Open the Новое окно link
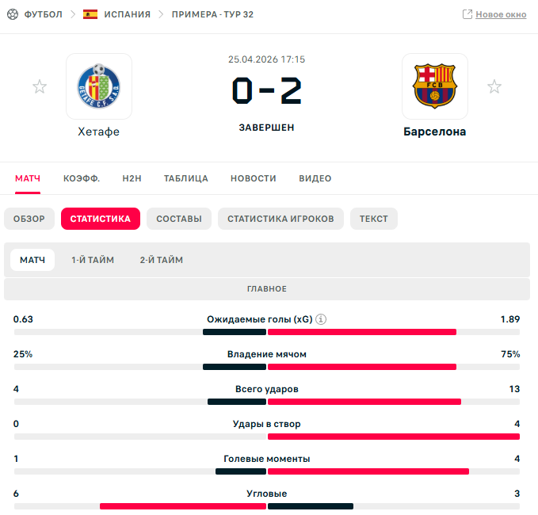 pyautogui.click(x=501, y=14)
